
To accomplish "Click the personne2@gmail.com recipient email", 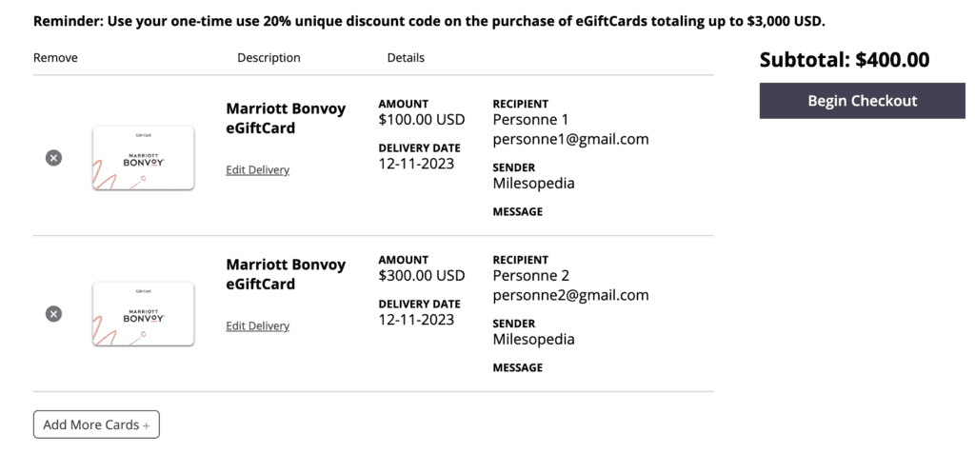I will pyautogui.click(x=570, y=295).
